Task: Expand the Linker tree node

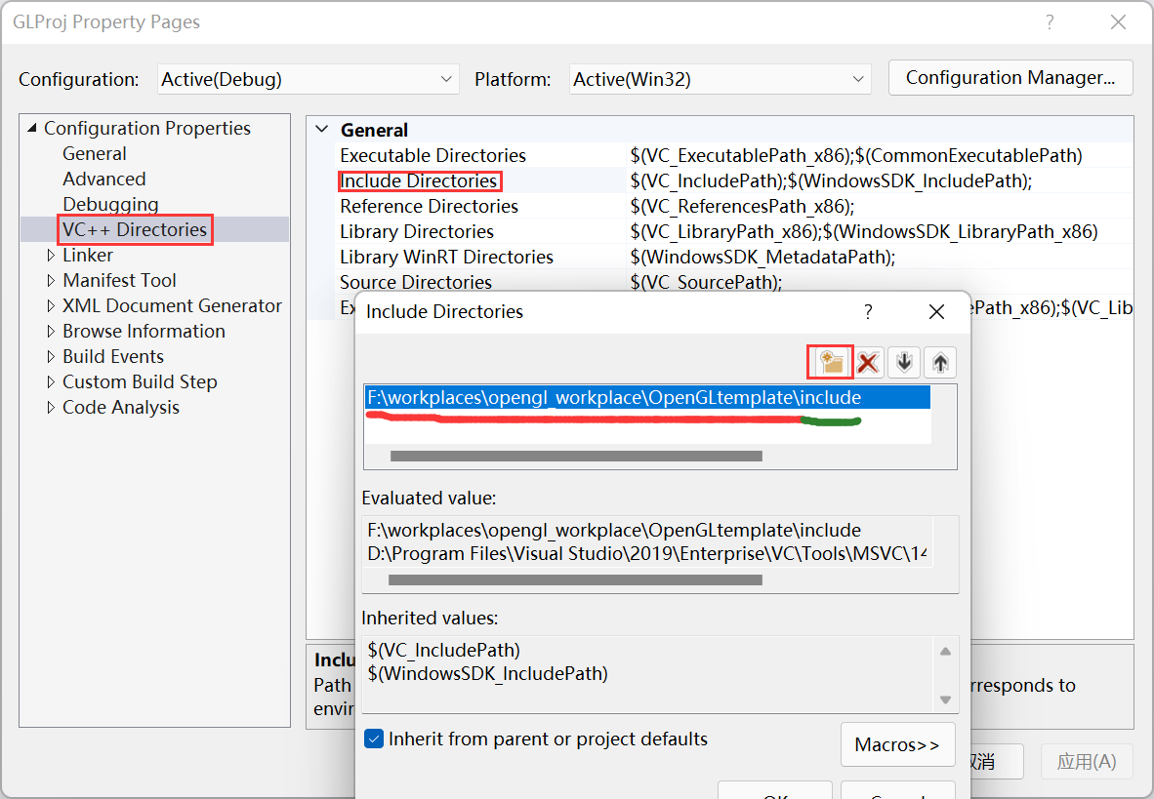Action: pos(52,255)
